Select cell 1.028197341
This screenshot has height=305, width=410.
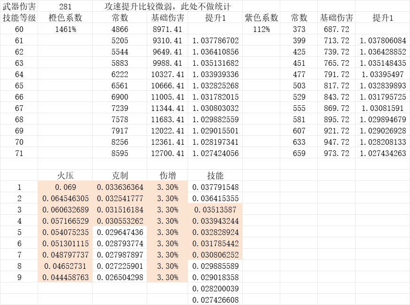215,142
